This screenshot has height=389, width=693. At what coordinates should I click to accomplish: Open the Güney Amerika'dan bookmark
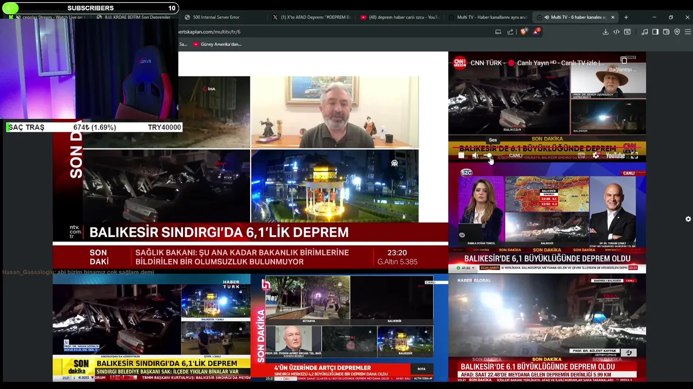217,44
